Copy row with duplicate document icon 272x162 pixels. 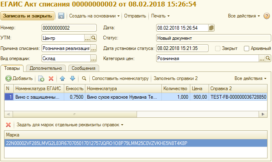click(x=41, y=78)
